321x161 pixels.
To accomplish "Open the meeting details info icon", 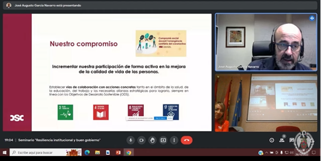I will tap(272, 140).
